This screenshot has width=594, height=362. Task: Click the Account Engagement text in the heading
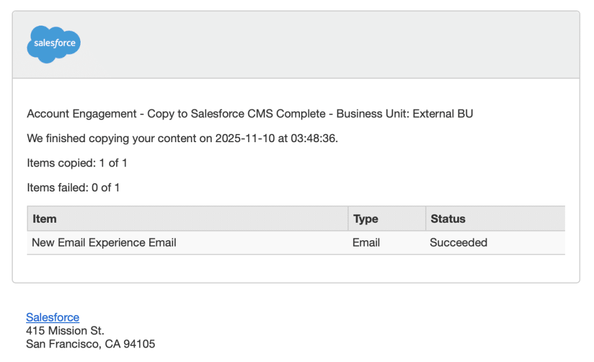point(81,114)
